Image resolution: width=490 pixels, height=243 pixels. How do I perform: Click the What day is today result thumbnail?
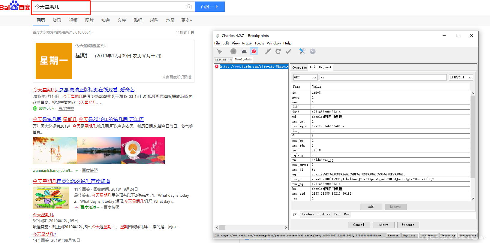coord(51,198)
